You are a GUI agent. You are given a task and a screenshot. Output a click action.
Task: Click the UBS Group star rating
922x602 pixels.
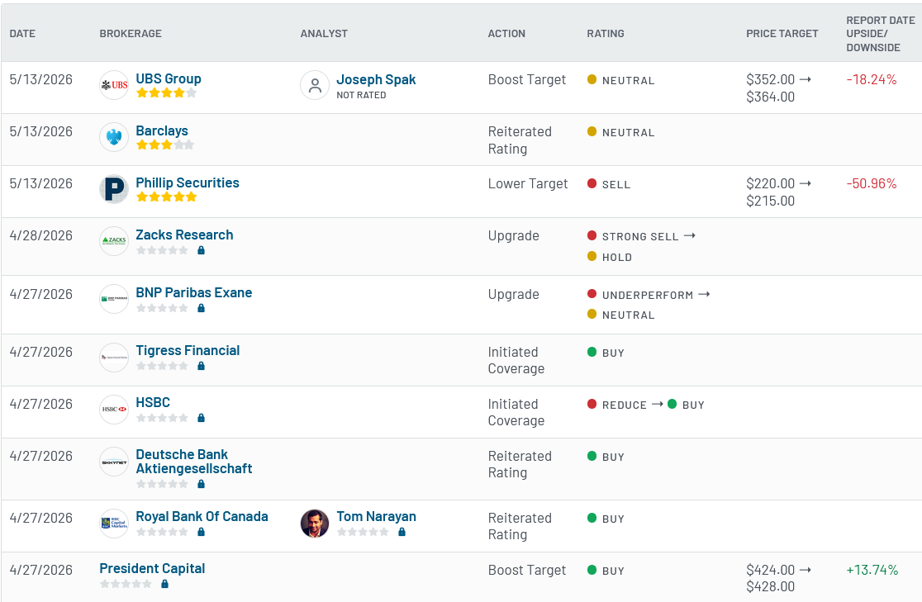166,92
